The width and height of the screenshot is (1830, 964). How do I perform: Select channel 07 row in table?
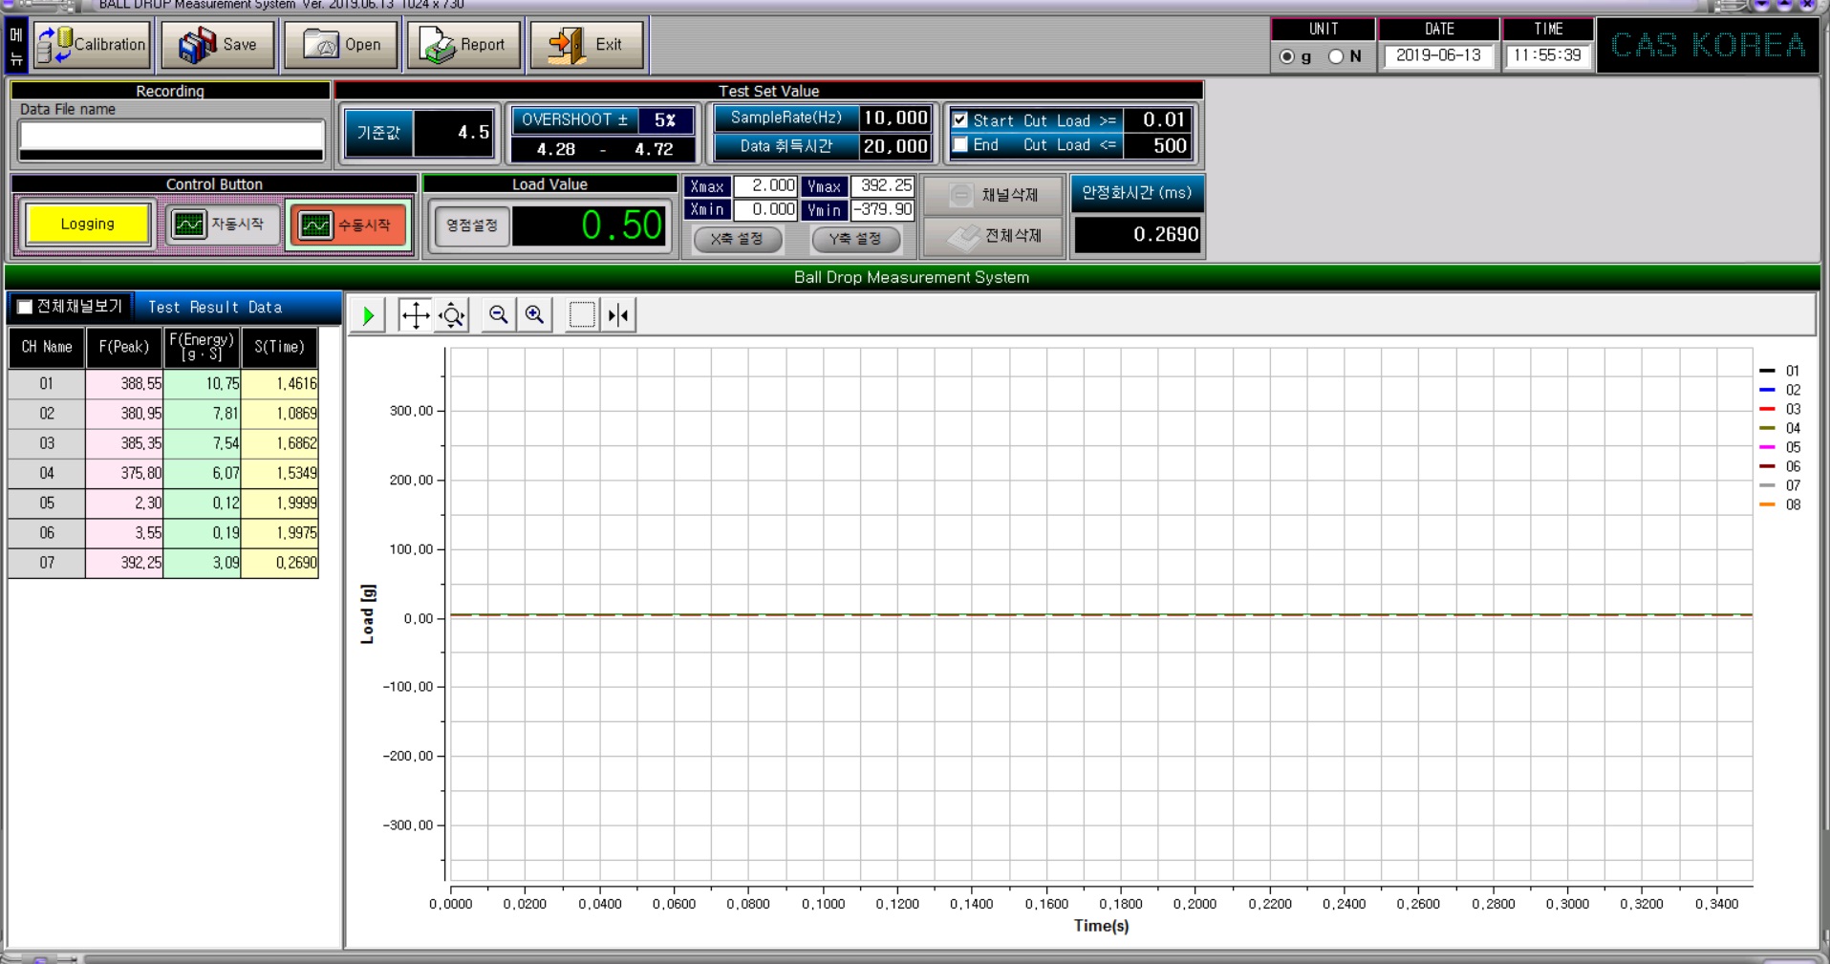(x=163, y=563)
